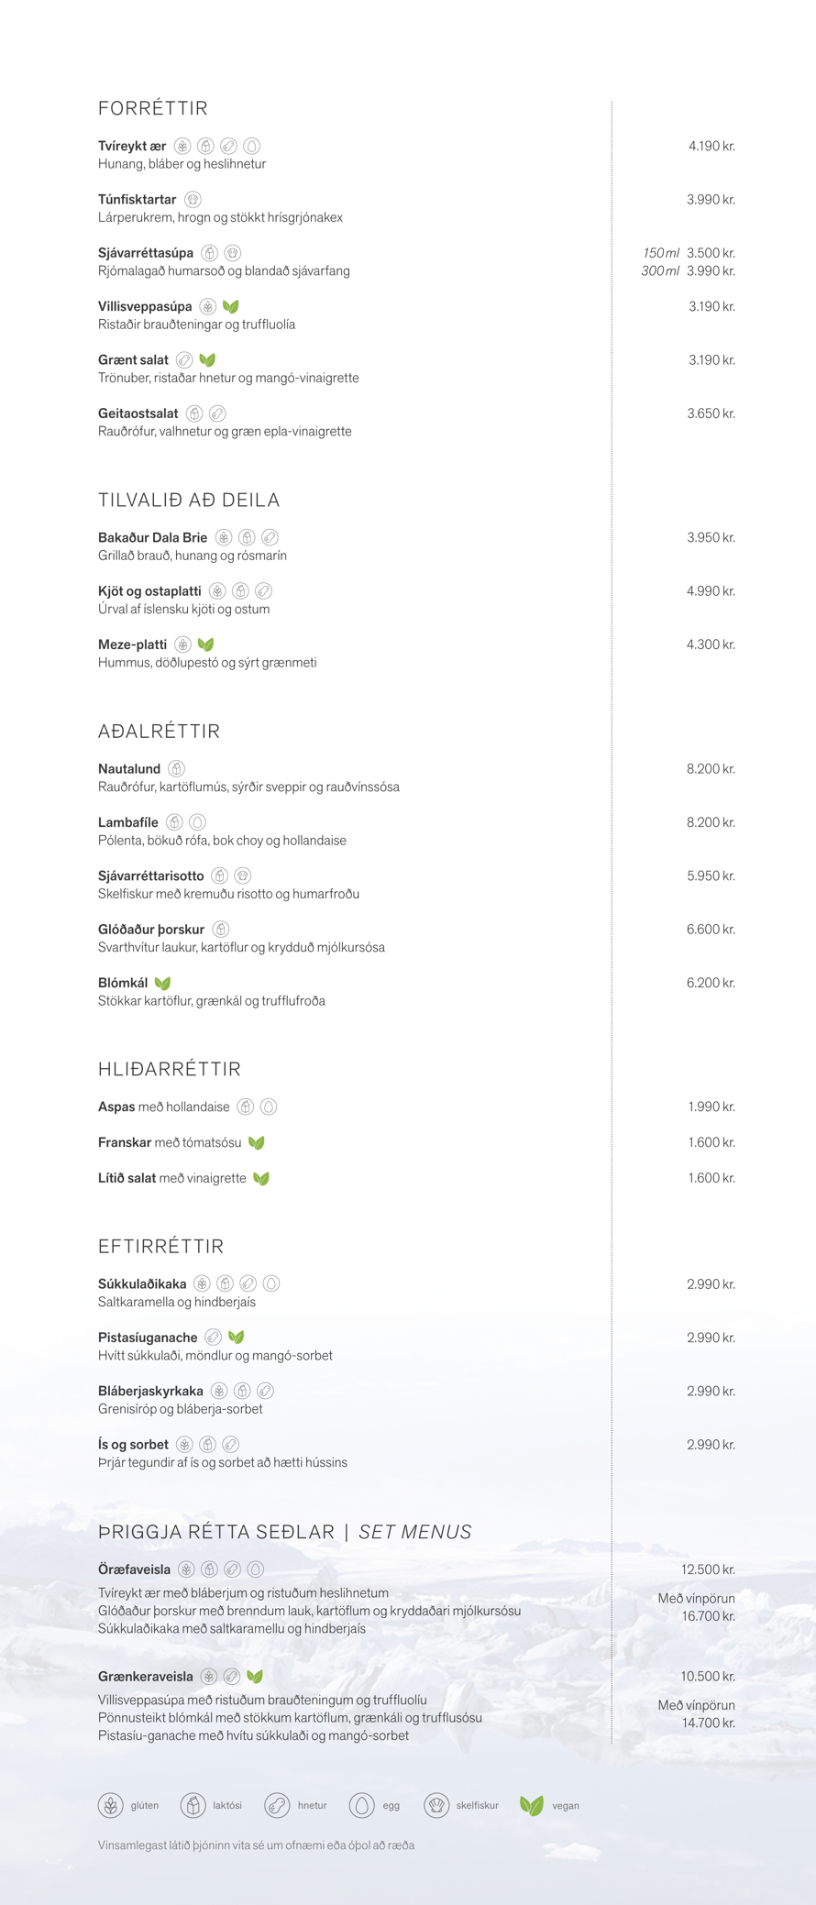Click the shellfish icon beside Túnfisktartar
Screen dimensions: 816x1905
[x=193, y=199]
